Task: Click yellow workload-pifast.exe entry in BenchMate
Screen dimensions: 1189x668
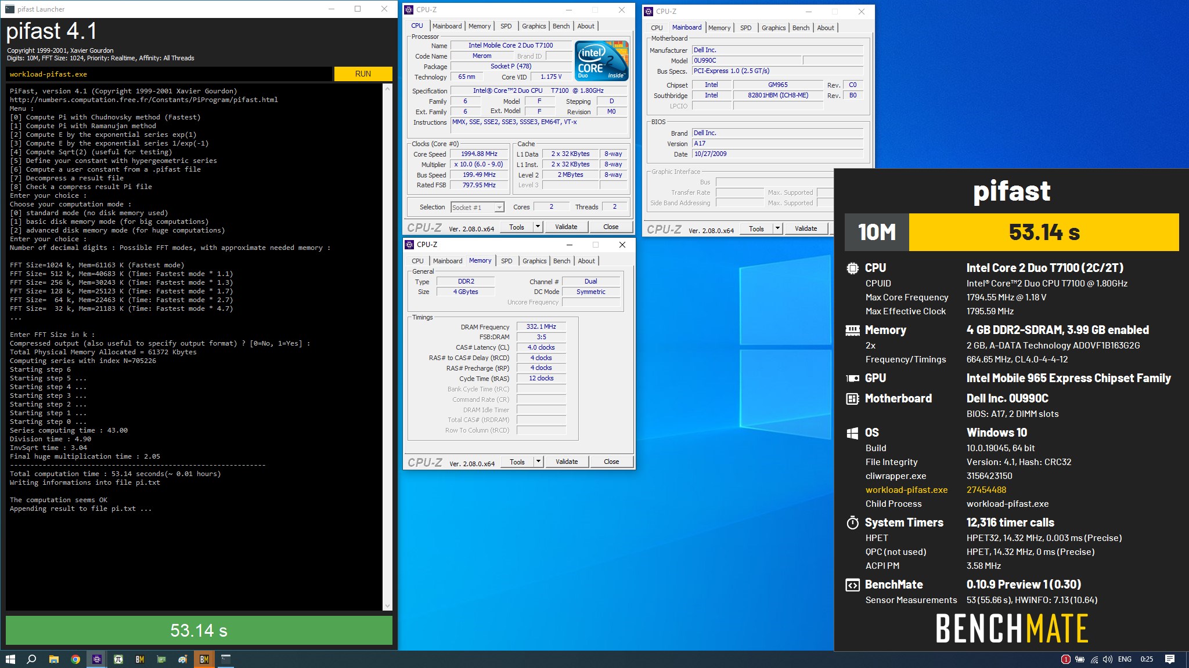Action: click(906, 490)
